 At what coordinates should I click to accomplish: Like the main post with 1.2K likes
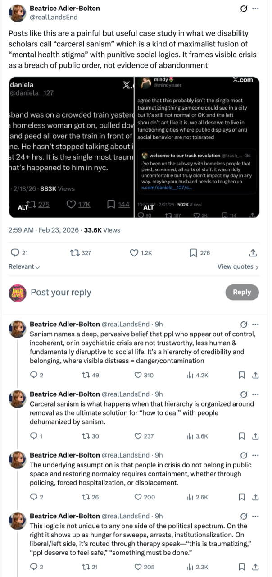pyautogui.click(x=134, y=253)
